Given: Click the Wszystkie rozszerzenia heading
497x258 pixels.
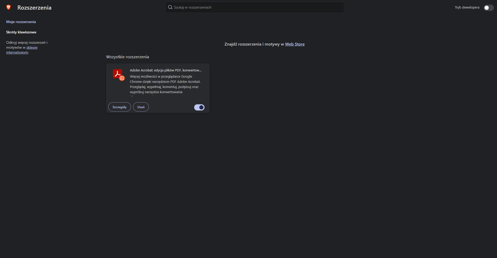Looking at the screenshot, I should [x=127, y=57].
